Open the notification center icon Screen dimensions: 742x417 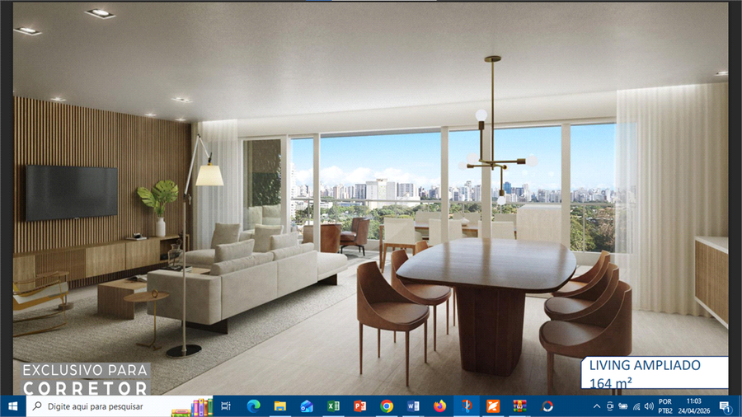(x=725, y=406)
